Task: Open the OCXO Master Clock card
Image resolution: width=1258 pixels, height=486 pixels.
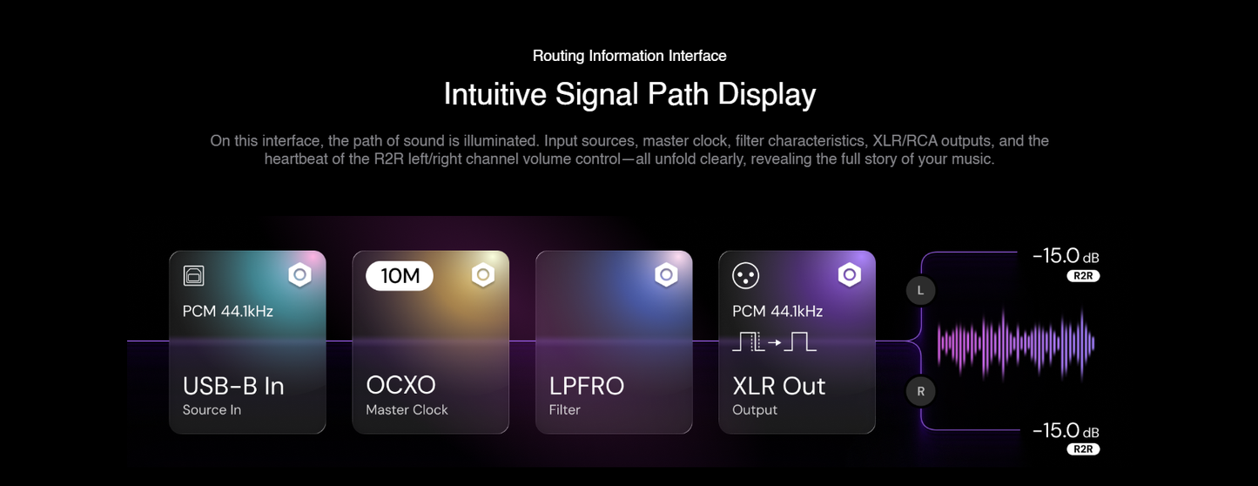Action: coord(431,342)
